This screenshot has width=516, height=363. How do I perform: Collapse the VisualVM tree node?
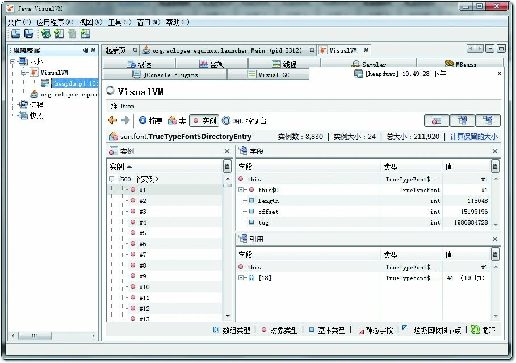click(x=24, y=73)
